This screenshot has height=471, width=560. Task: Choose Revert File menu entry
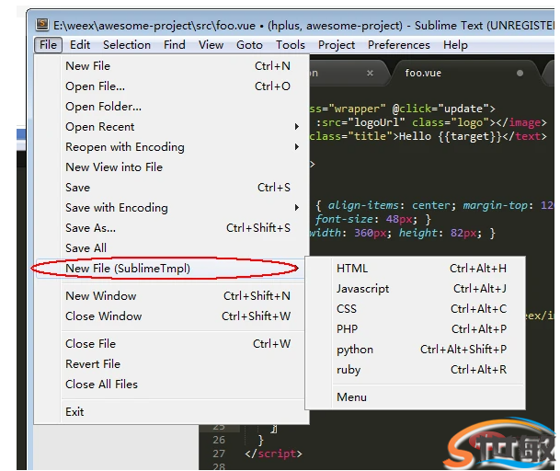(x=171, y=364)
